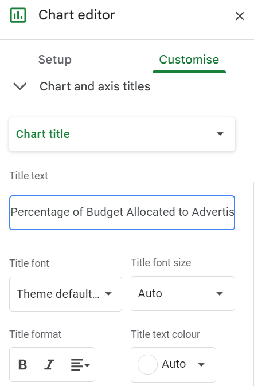Open the title alignment options
The image size is (254, 386).
pos(80,365)
